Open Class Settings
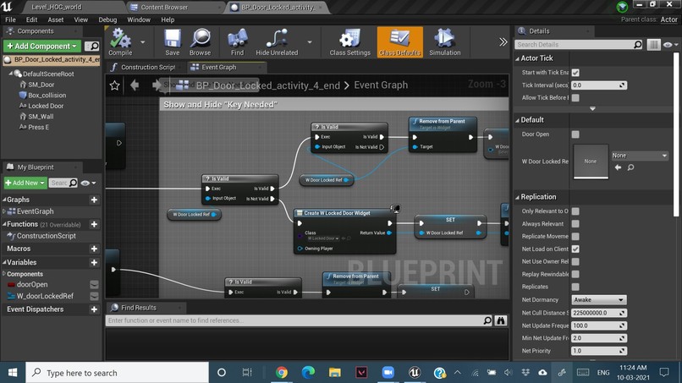The height and width of the screenshot is (383, 682). coord(349,42)
